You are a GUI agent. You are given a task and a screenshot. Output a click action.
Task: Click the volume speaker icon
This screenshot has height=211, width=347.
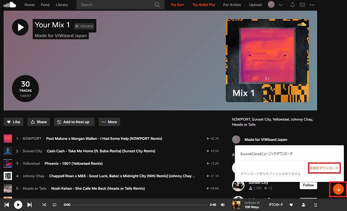[223, 205]
